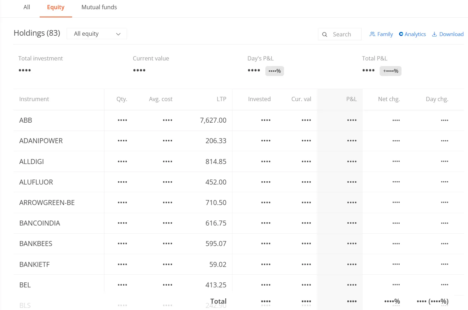The image size is (468, 310).
Task: Sort by the Net chg. column header
Action: coord(389,99)
